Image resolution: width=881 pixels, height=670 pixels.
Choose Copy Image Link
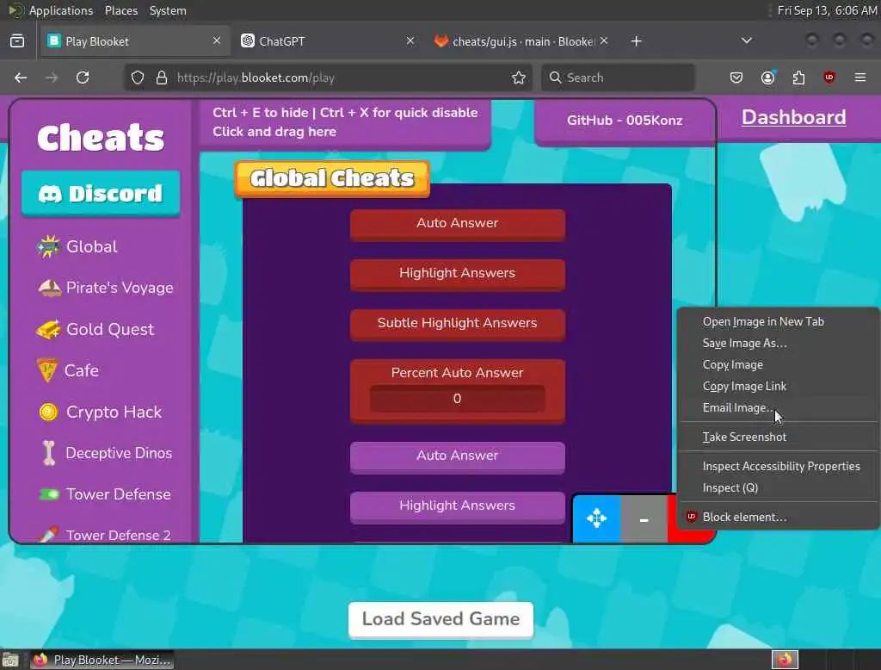778,386
